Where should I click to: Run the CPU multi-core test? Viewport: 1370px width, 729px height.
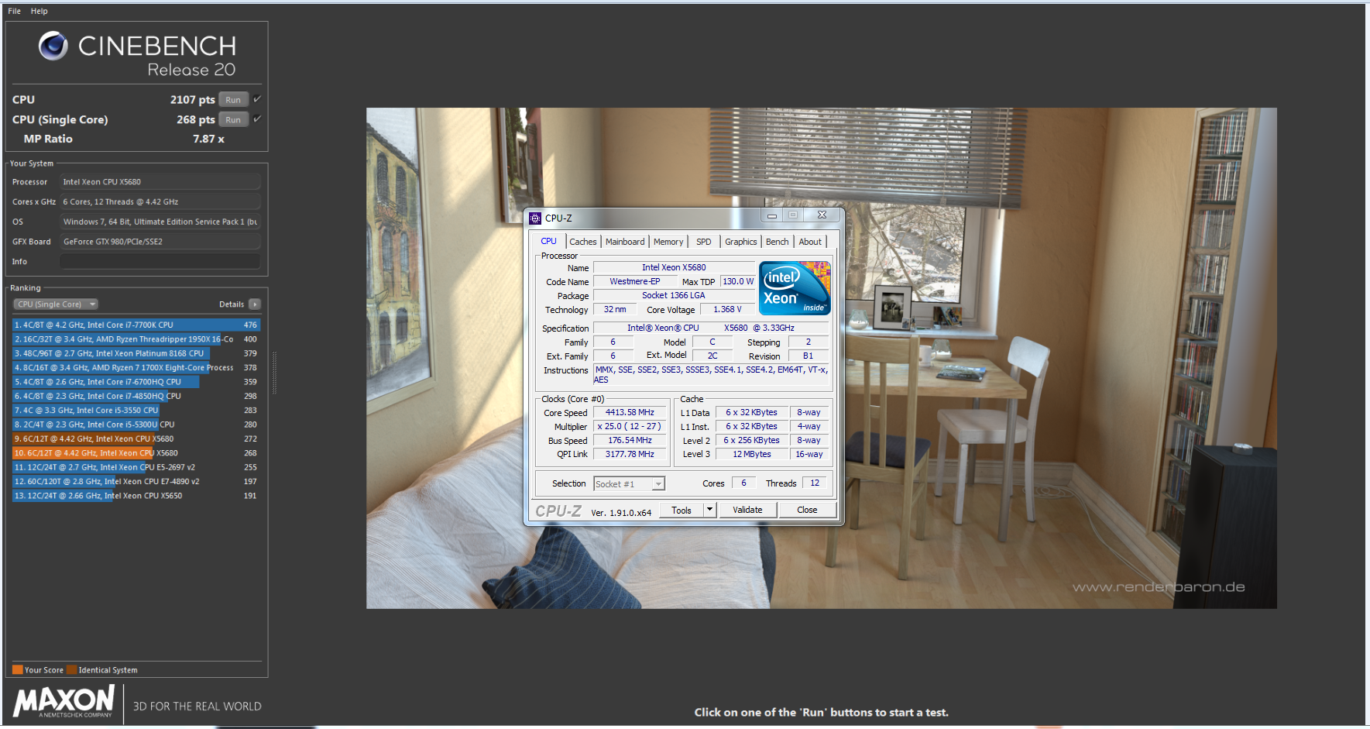click(233, 100)
